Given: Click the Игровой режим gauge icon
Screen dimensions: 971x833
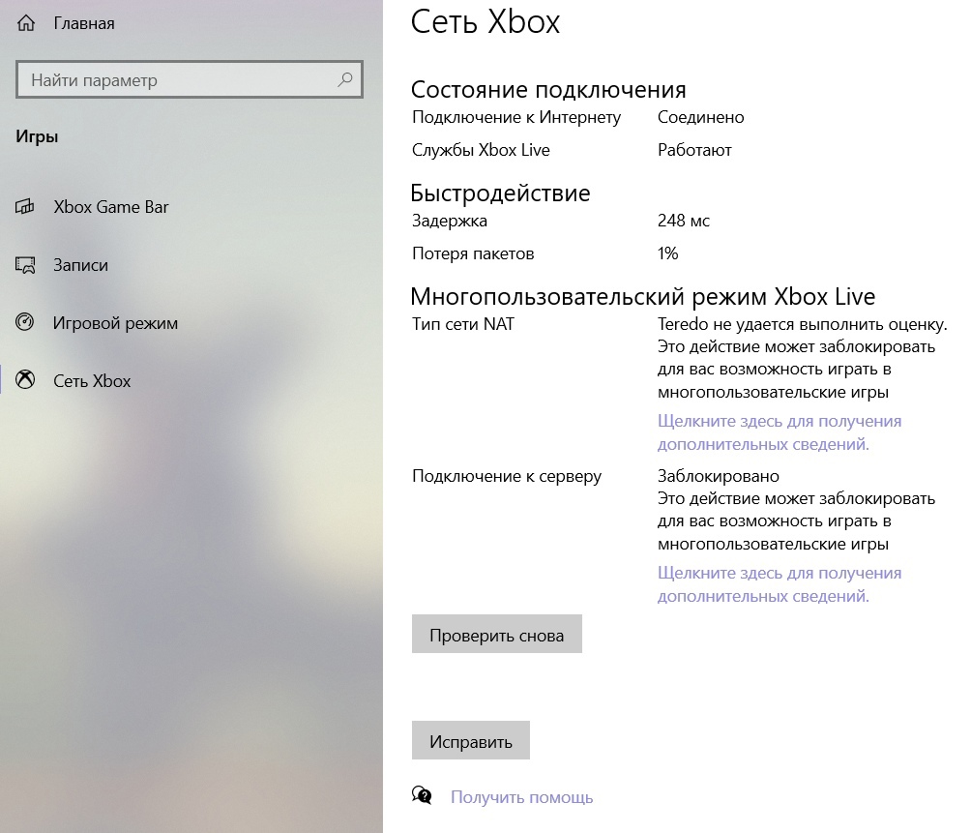Looking at the screenshot, I should tap(26, 323).
